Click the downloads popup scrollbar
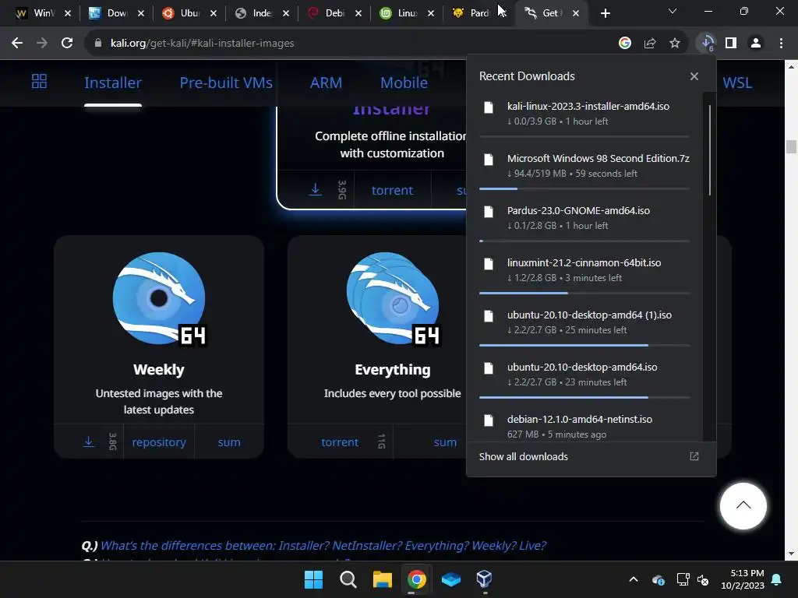Screen dimensions: 798x598 coord(709,150)
